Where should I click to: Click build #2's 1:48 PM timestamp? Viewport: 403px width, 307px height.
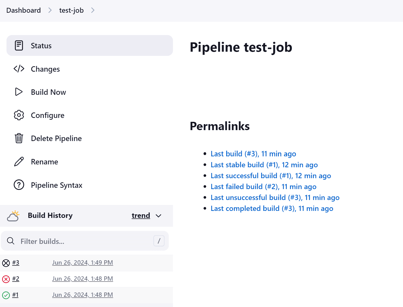82,279
